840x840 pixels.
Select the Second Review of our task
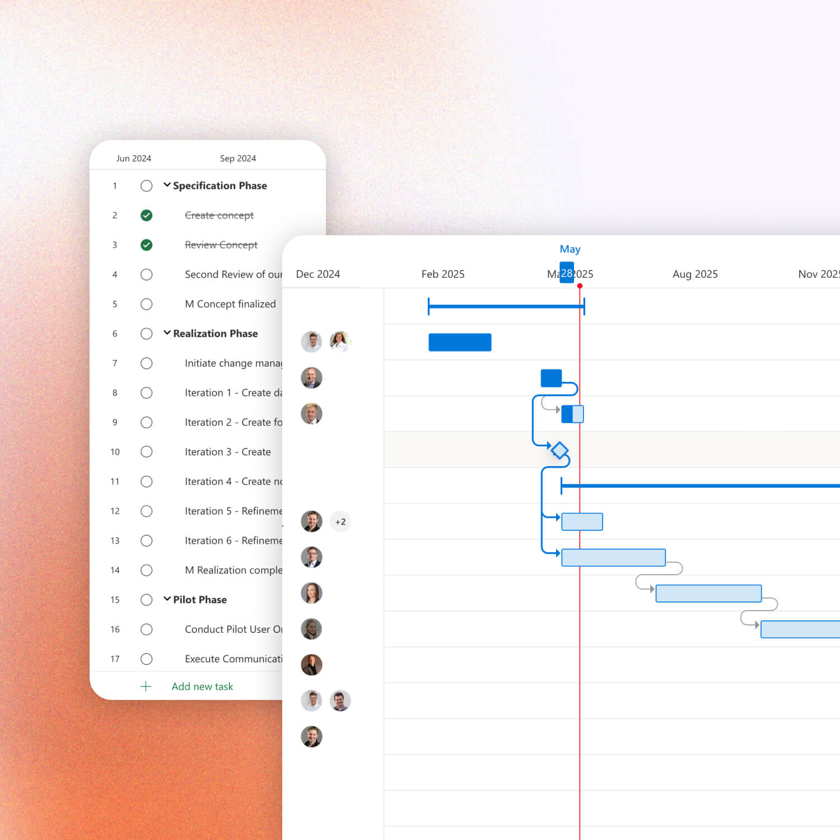[234, 274]
